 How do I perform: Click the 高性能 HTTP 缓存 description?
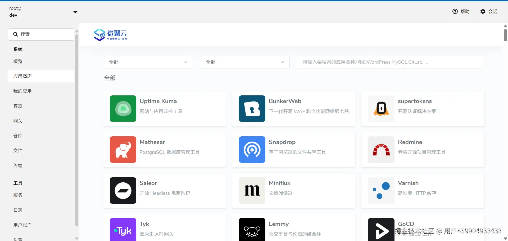pos(417,193)
